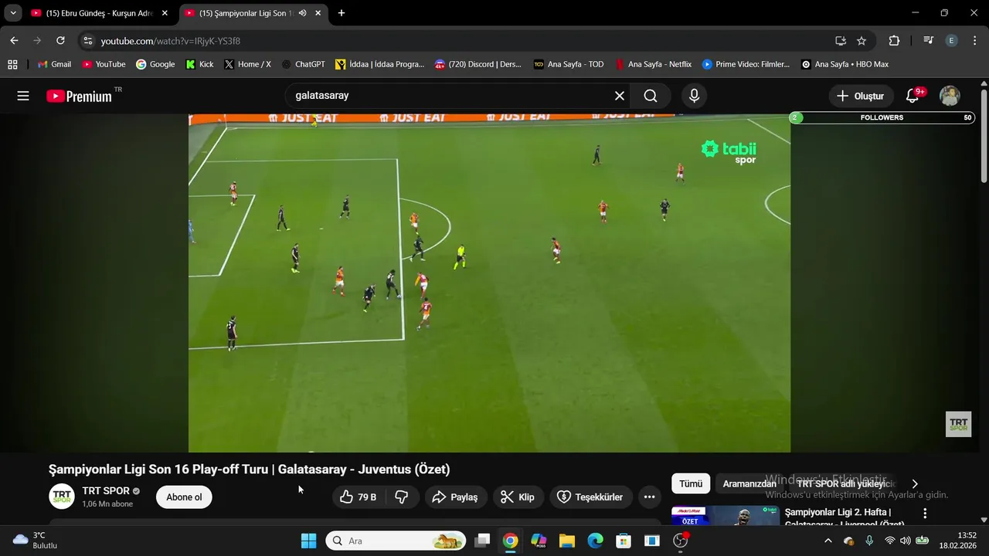Reload the YouTube page
The image size is (989, 556).
point(60,41)
